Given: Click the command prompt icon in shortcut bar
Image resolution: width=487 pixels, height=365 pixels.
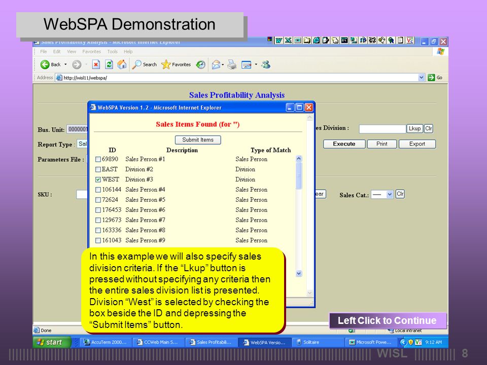Looking at the screenshot, I should click(x=344, y=41).
